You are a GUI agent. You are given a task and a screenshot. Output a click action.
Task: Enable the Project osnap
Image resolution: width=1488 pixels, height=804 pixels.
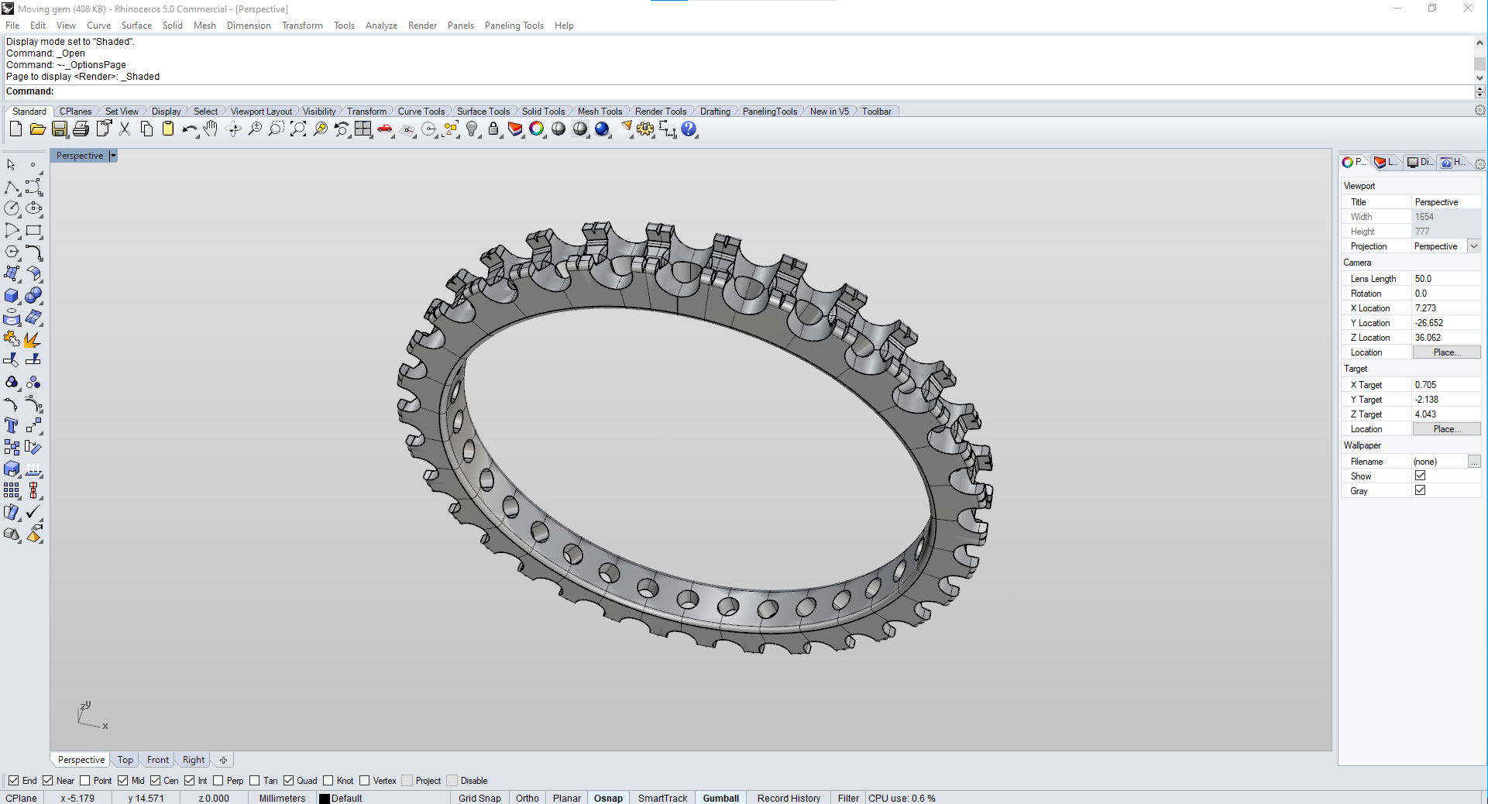tap(406, 781)
